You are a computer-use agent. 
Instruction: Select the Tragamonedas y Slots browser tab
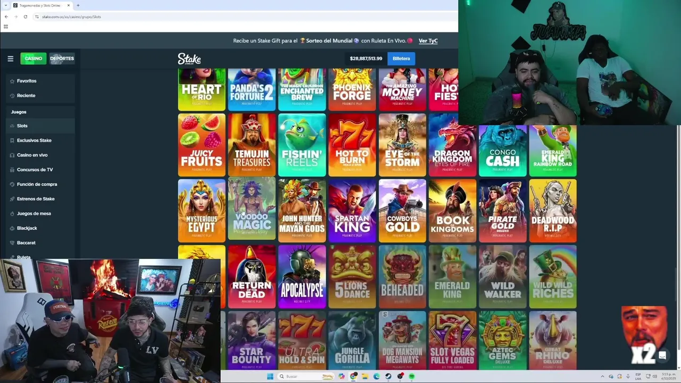40,5
